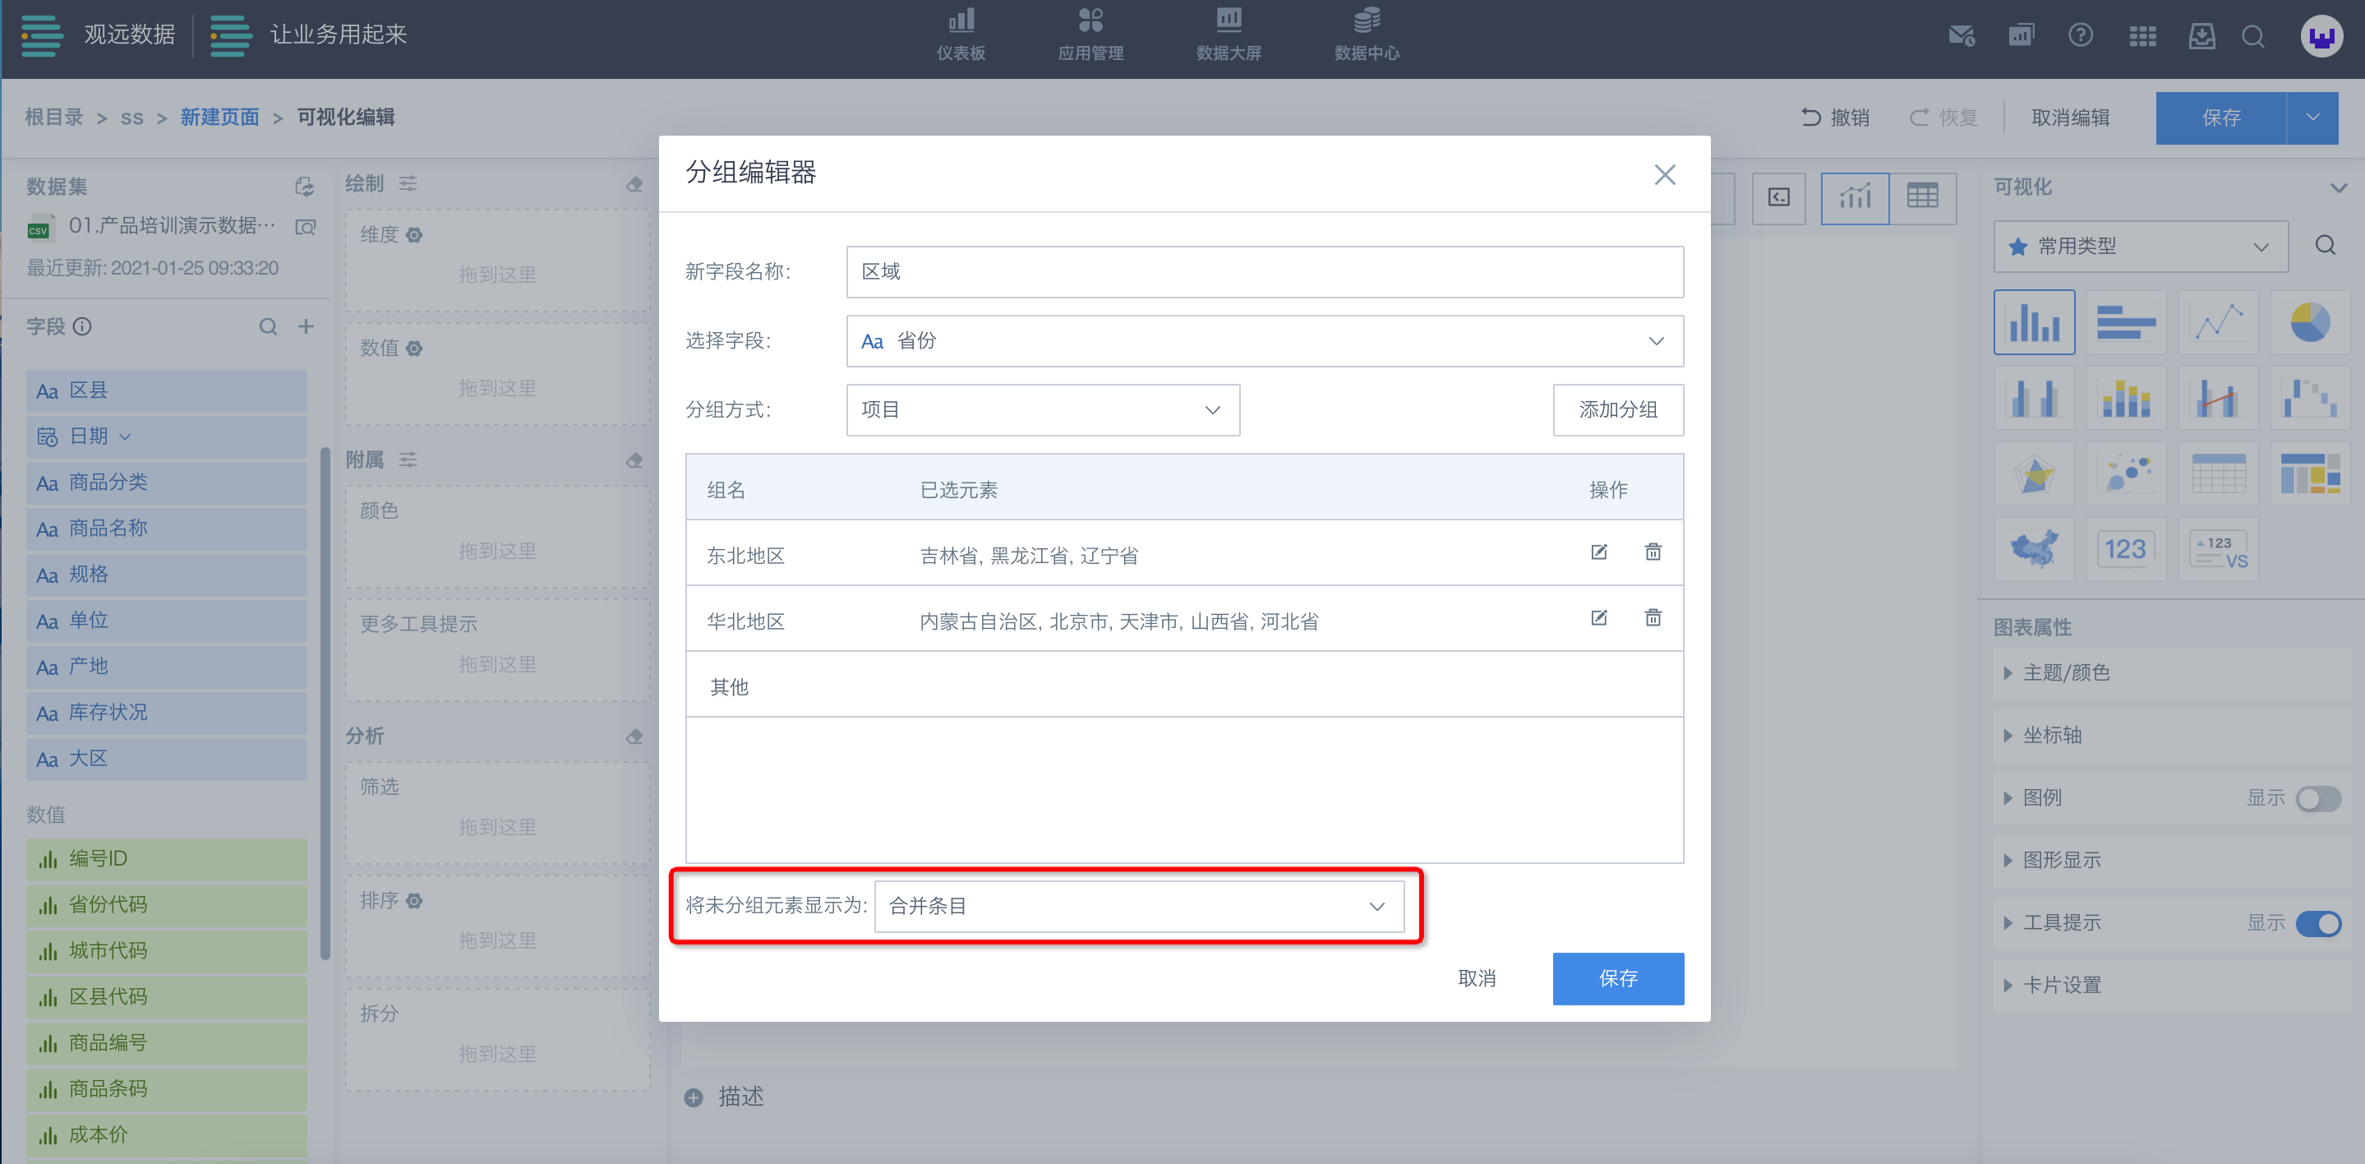Open the 合并条目 ungrouped elements dropdown
This screenshot has height=1164, width=2365.
click(x=1138, y=906)
